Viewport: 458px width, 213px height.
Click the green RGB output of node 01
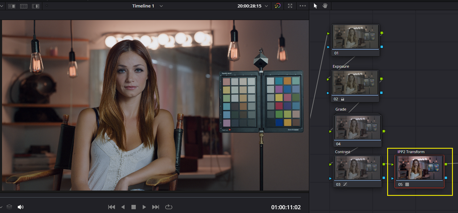click(382, 33)
